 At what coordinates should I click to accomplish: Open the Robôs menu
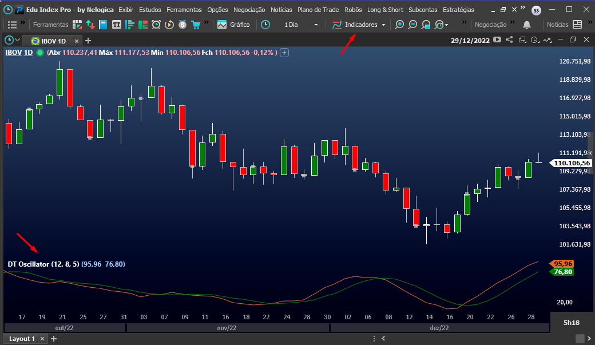click(x=353, y=10)
